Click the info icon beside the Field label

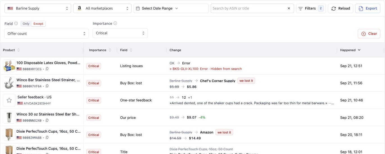pyautogui.click(x=16, y=24)
